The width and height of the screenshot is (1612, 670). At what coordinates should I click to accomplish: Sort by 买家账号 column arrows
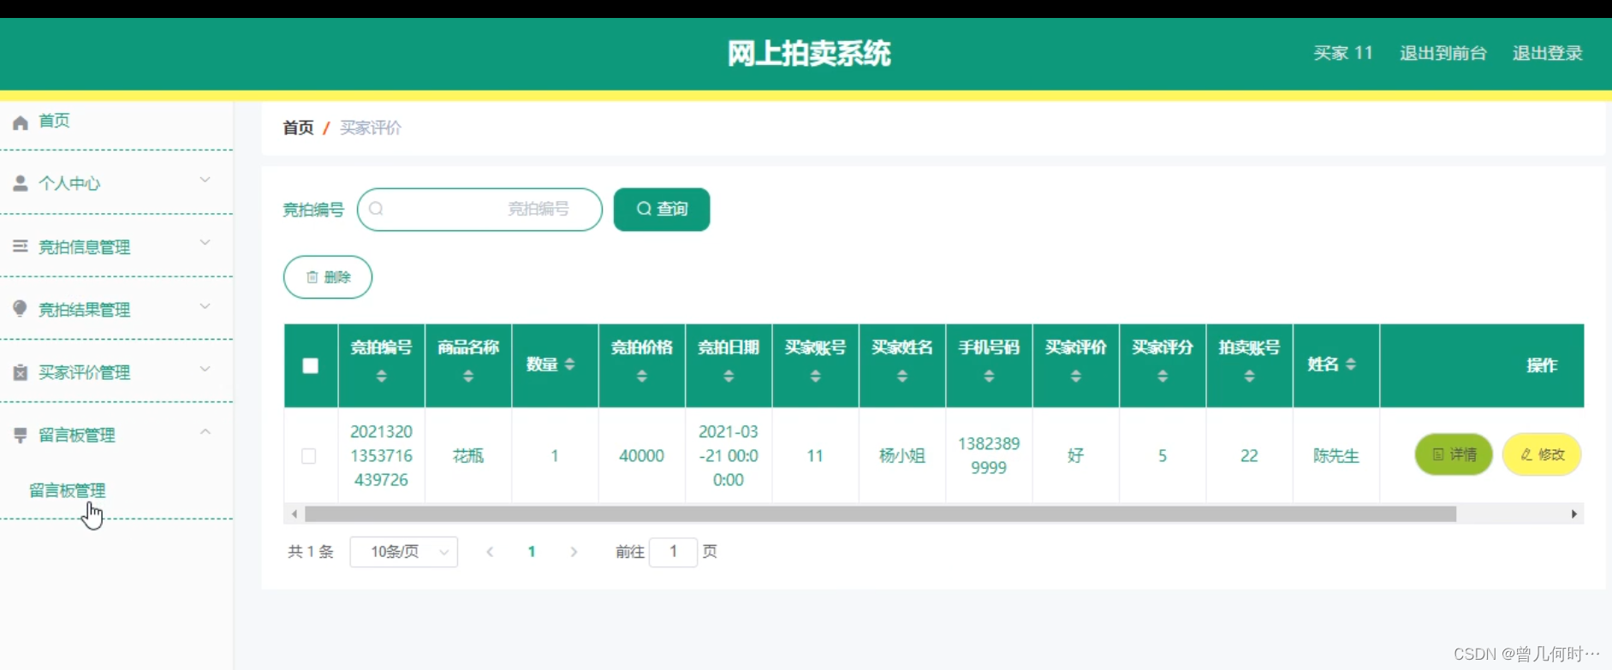click(x=816, y=376)
